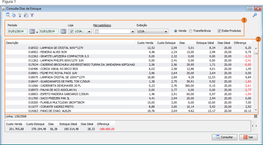The image size is (263, 145).
Task: Sort by Dias column header in main table
Action: [x=186, y=43]
